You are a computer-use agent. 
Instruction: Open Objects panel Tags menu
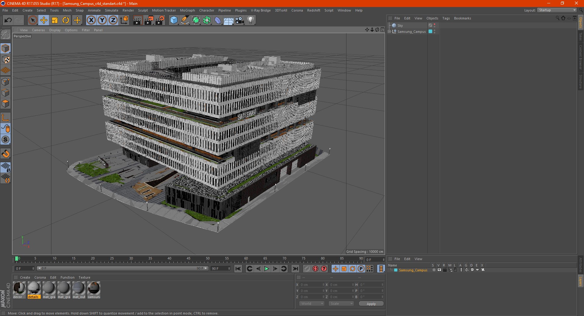(446, 18)
